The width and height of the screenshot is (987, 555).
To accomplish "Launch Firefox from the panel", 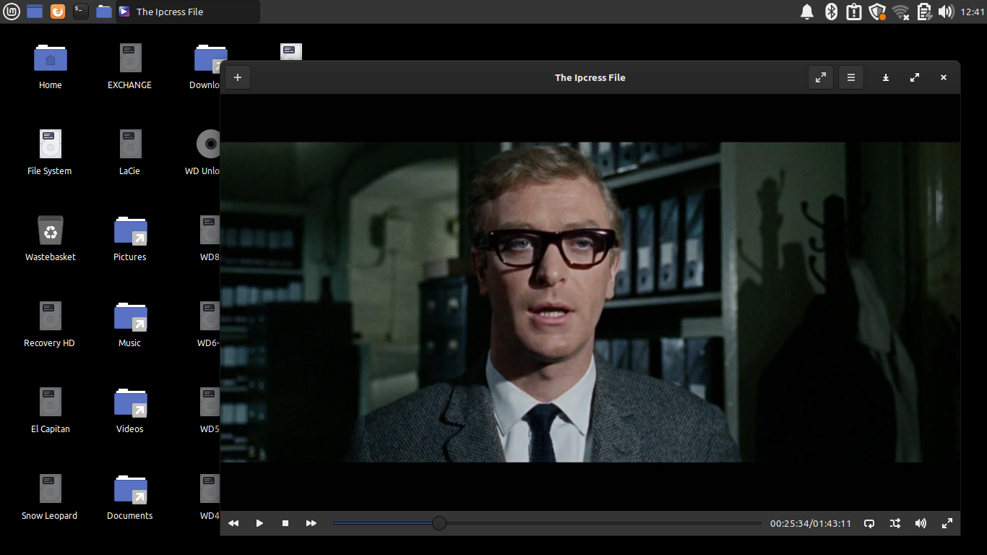I will coord(58,12).
